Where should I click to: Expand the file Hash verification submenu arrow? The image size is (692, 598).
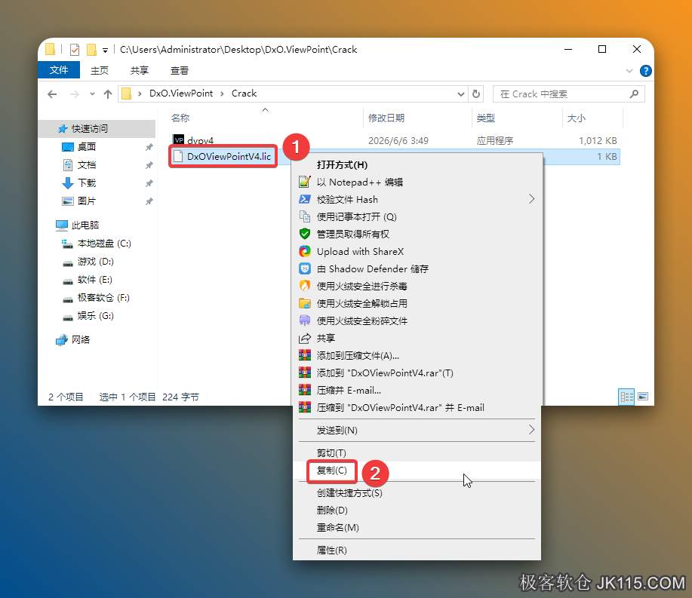tap(531, 199)
